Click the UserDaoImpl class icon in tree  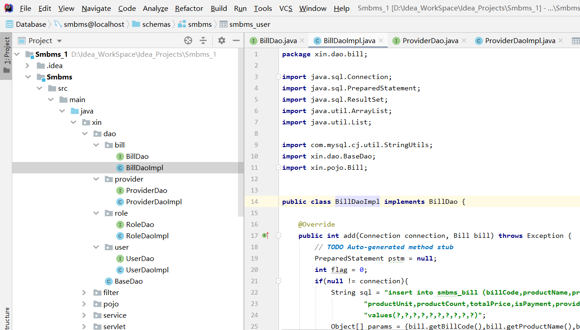coord(120,270)
